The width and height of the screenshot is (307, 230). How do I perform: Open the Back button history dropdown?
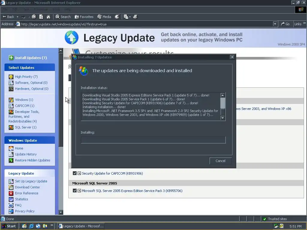click(17, 17)
